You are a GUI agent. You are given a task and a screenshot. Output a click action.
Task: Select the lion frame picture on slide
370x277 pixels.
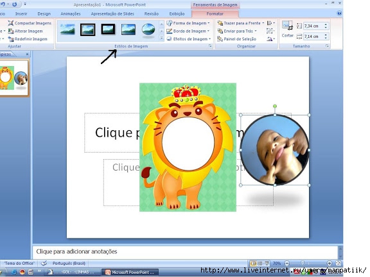click(x=188, y=147)
